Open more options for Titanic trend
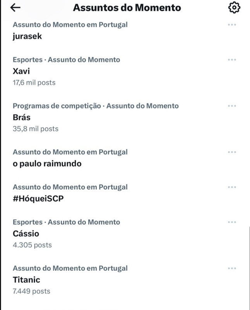The width and height of the screenshot is (250, 310). [x=232, y=269]
